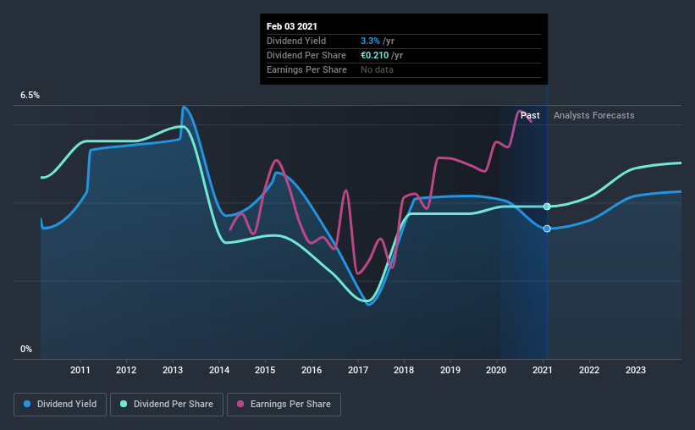Click the 2015 year axis label
The width and height of the screenshot is (695, 430).
(265, 370)
